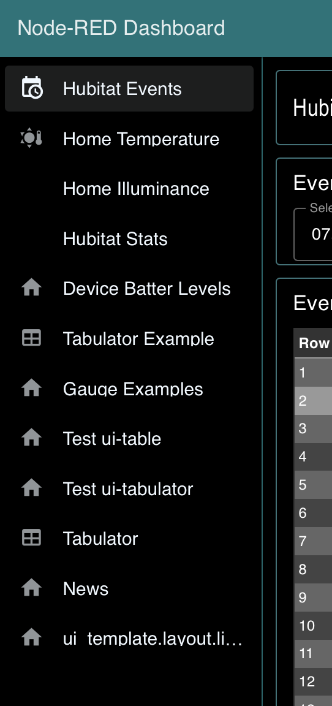Click the table grid icon beside Tabulator
This screenshot has height=706, width=332.
[x=31, y=537]
